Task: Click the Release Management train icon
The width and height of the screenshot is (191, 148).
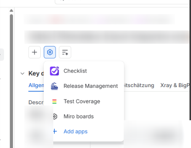Action: coord(54,86)
